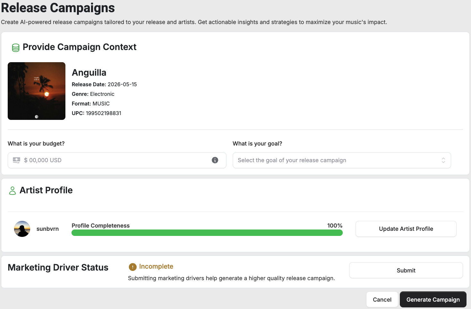Image resolution: width=471 pixels, height=309 pixels.
Task: Click into the budget amount field
Action: pos(117,160)
